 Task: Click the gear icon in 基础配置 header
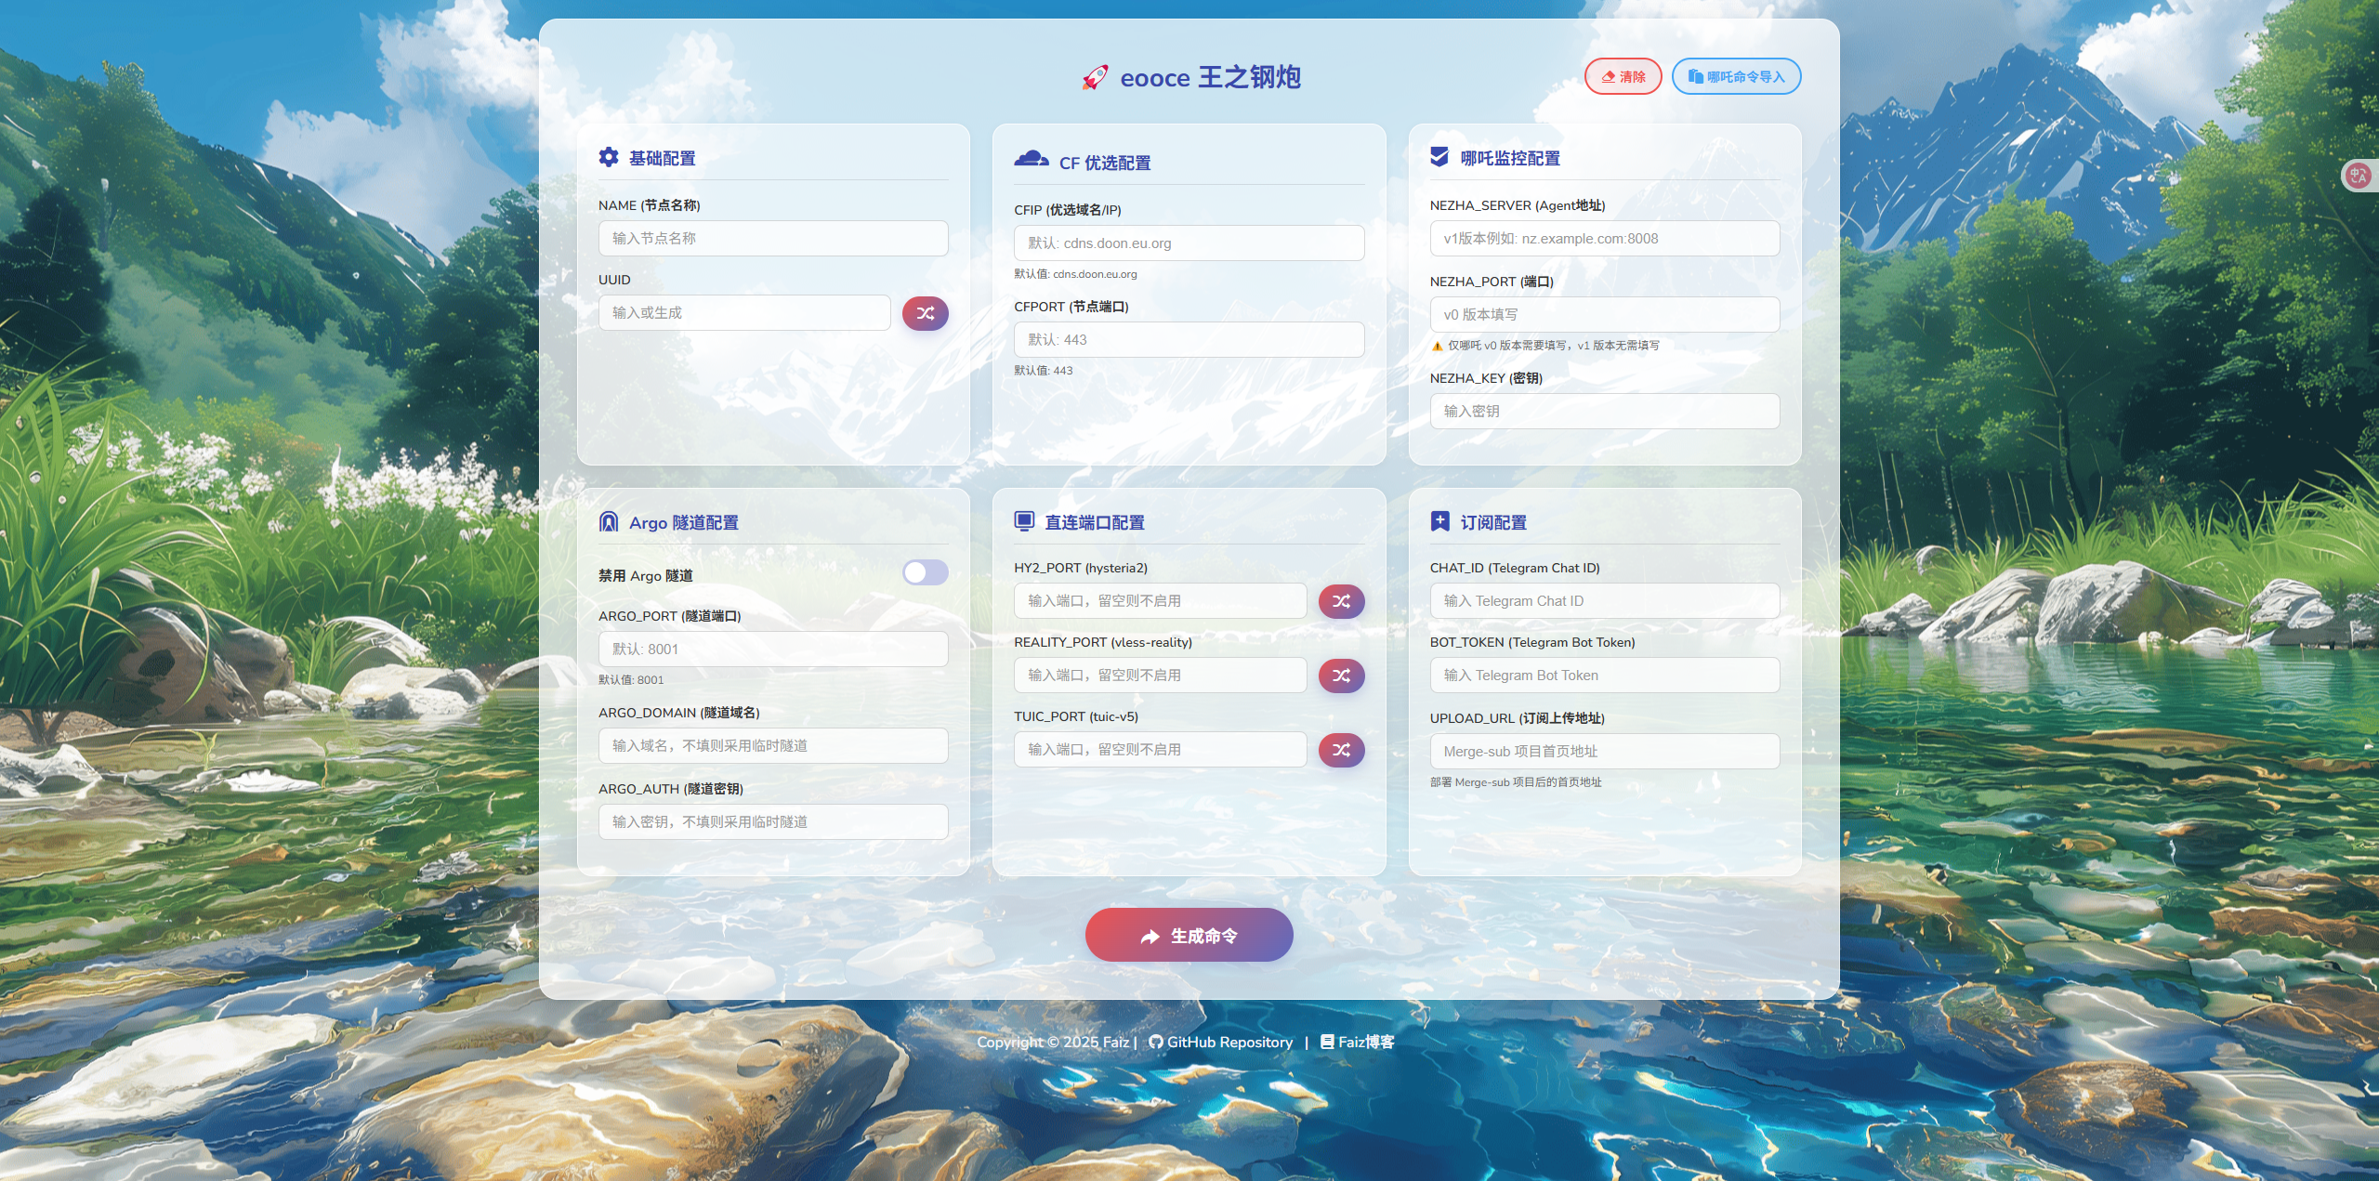609,157
